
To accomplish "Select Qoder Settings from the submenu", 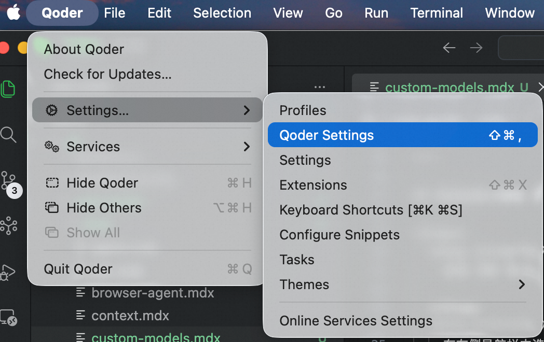I will point(327,135).
